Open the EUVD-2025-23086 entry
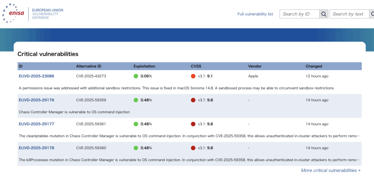The height and width of the screenshot is (176, 374). [37, 76]
